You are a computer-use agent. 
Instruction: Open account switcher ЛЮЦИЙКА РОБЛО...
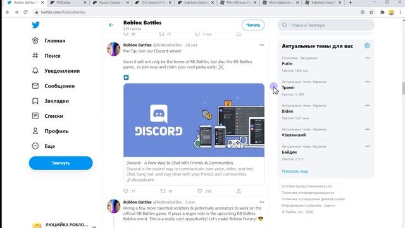pos(65,225)
